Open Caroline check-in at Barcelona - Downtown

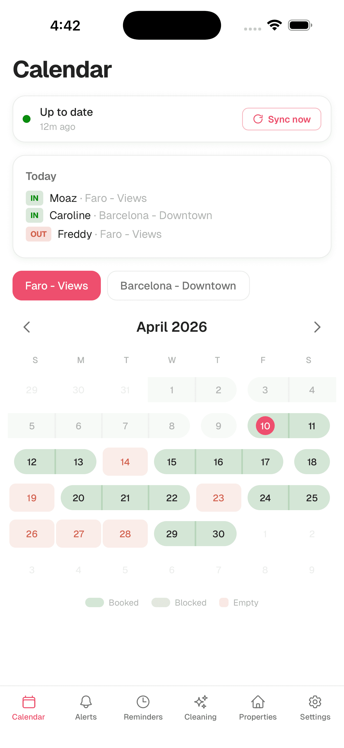pos(131,215)
